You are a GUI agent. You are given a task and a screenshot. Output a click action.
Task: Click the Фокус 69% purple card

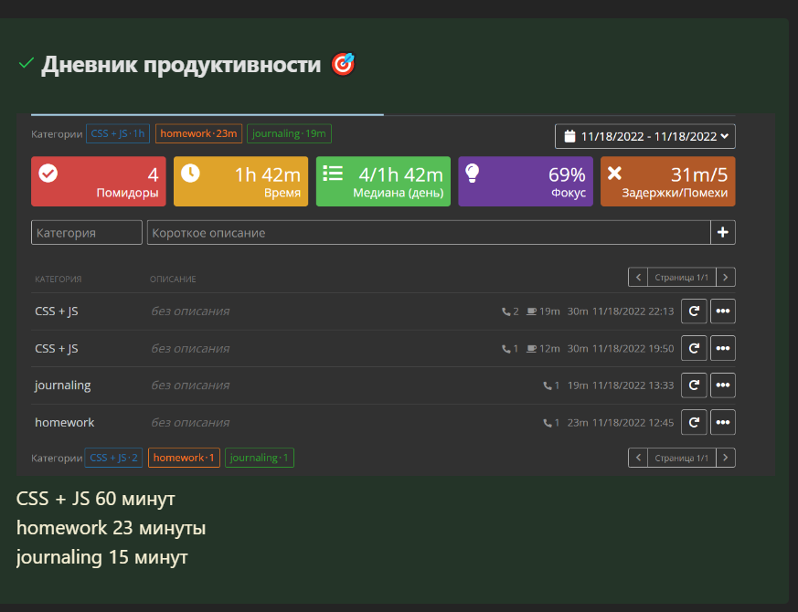pyautogui.click(x=526, y=182)
